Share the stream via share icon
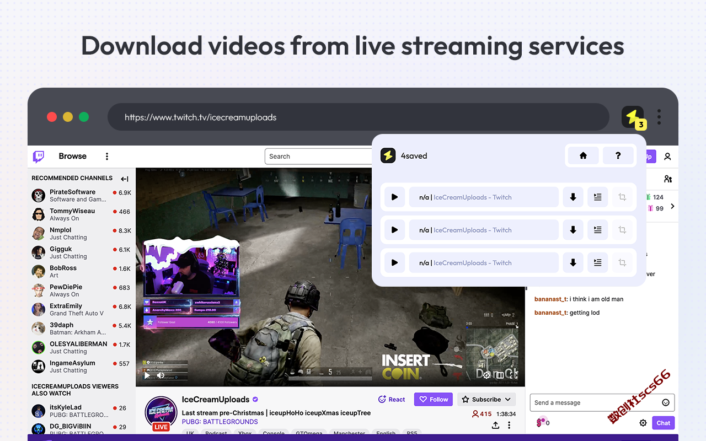This screenshot has width=706, height=441. tap(495, 425)
